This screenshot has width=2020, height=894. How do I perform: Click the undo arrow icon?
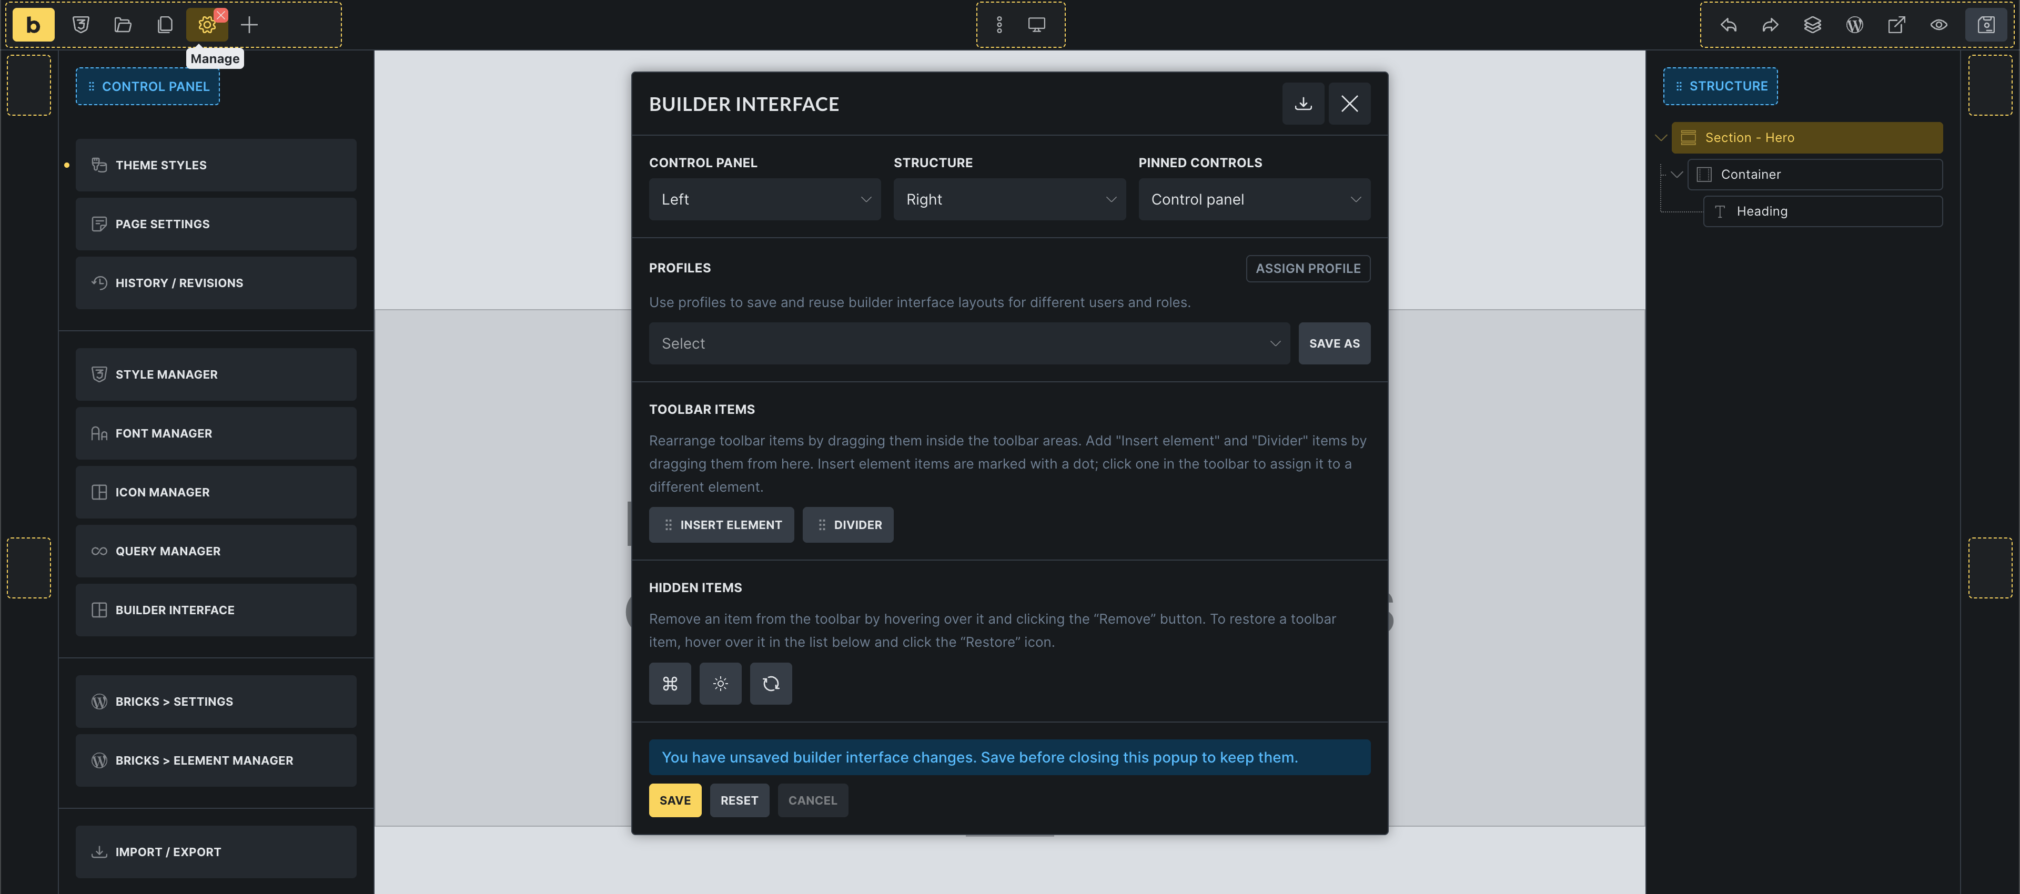1728,25
